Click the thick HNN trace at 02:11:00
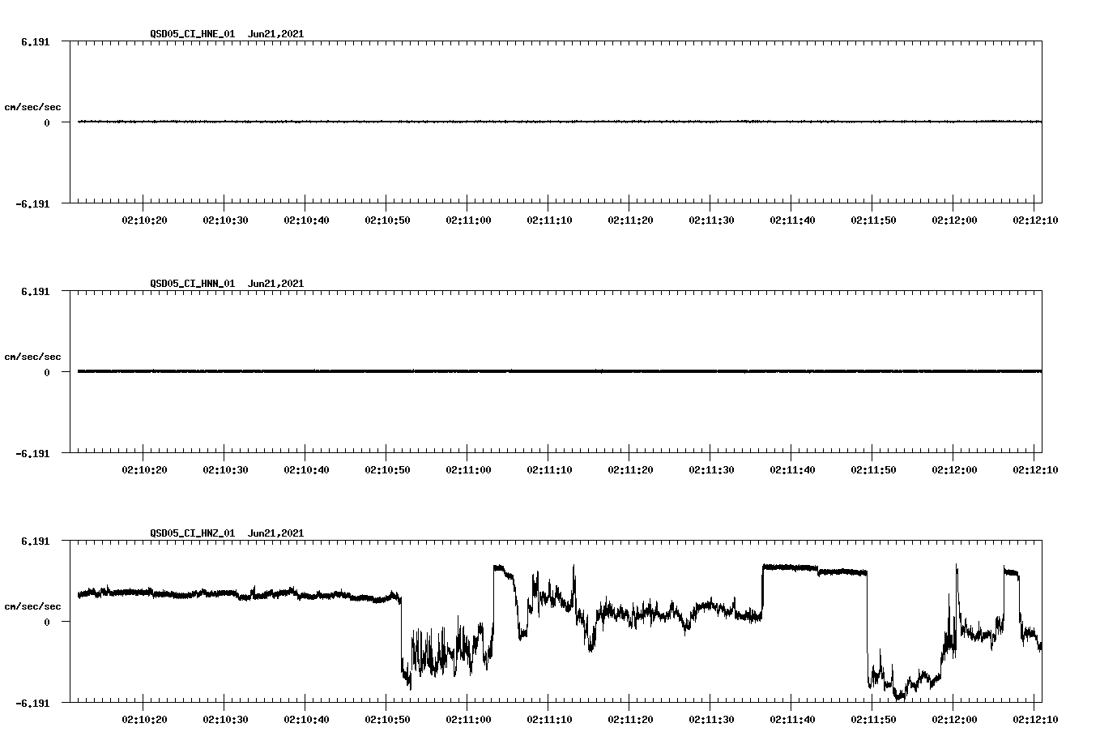 (x=467, y=371)
